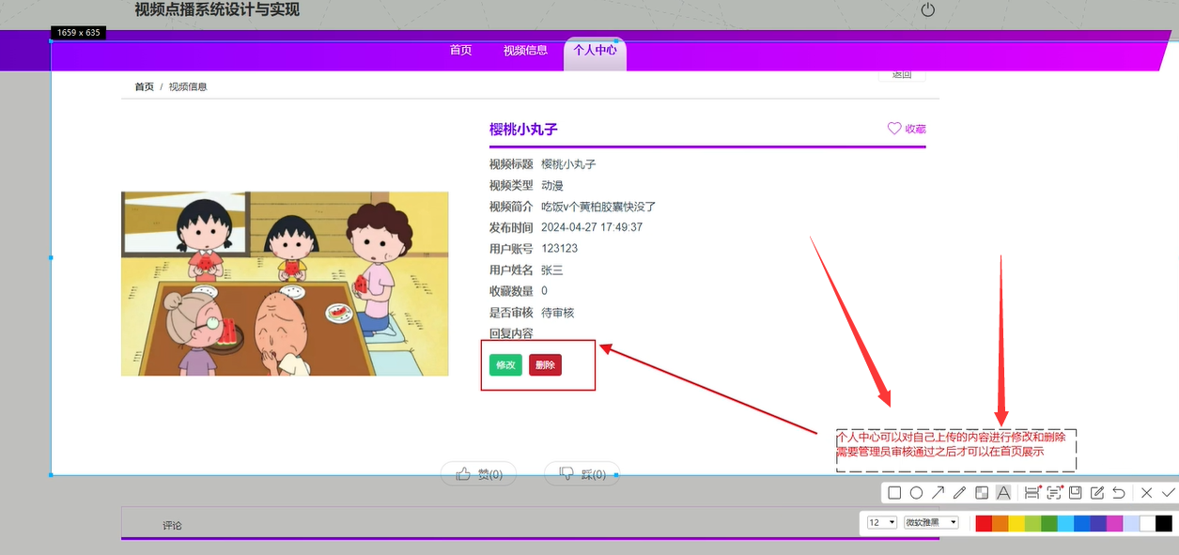
Task: Open the font size dropdown
Action: (882, 522)
